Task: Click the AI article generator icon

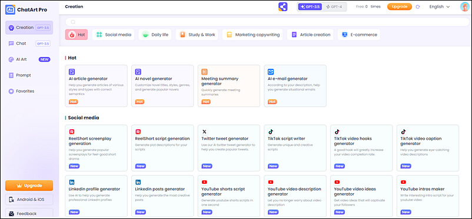Action: [72, 72]
